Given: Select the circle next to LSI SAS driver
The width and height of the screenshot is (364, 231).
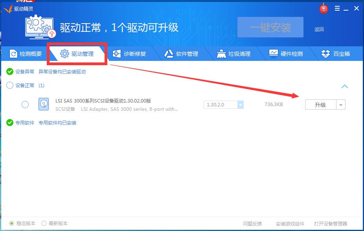Looking at the screenshot, I should (25, 104).
